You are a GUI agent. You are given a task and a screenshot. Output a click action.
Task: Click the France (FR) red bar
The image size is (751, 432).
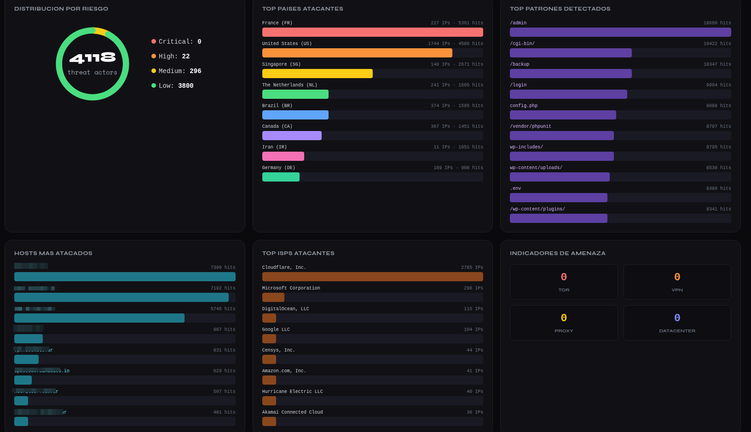click(373, 32)
